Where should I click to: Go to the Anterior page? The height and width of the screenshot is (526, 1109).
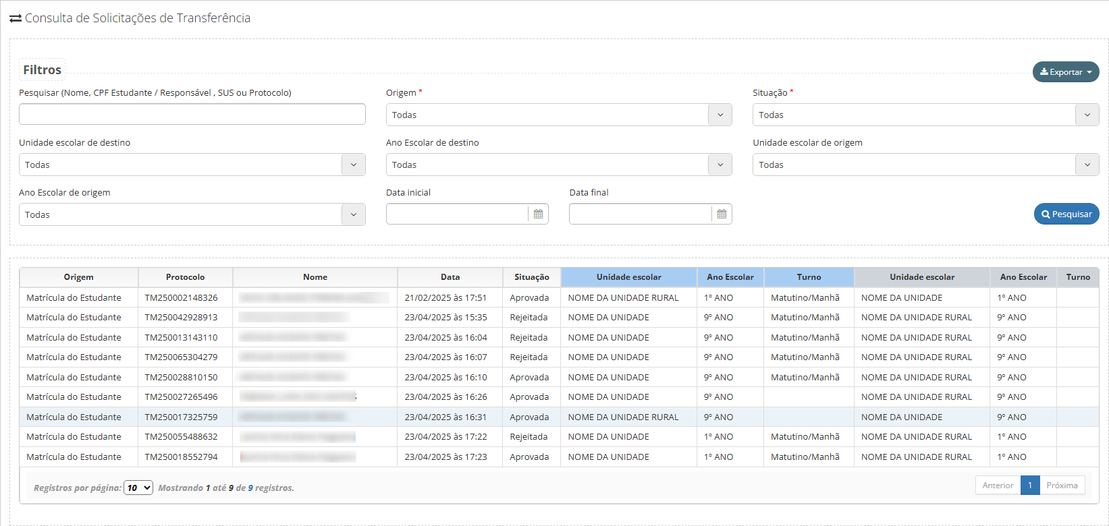click(x=998, y=485)
